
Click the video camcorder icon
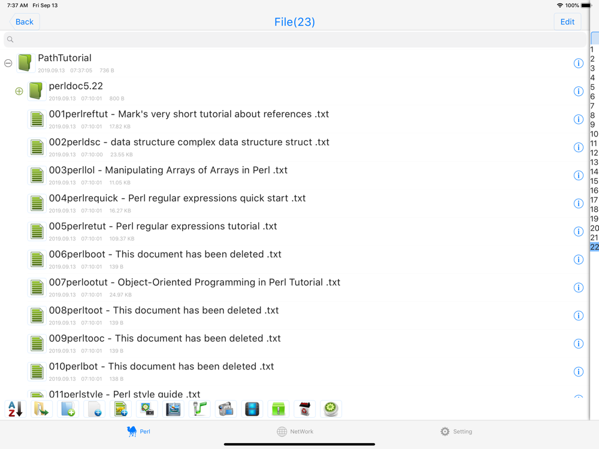226,409
